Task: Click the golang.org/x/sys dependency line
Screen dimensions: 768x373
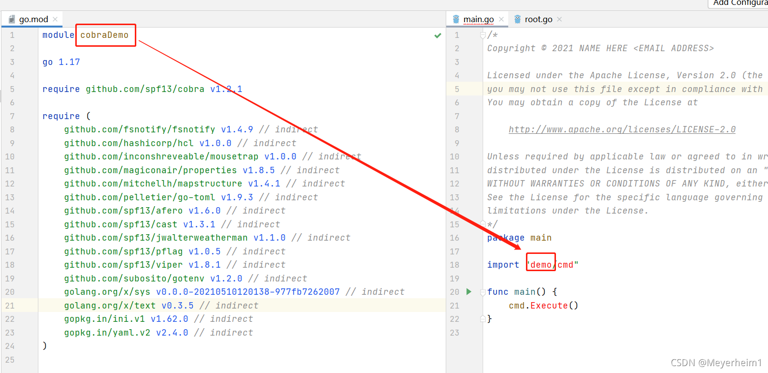Action: click(234, 292)
